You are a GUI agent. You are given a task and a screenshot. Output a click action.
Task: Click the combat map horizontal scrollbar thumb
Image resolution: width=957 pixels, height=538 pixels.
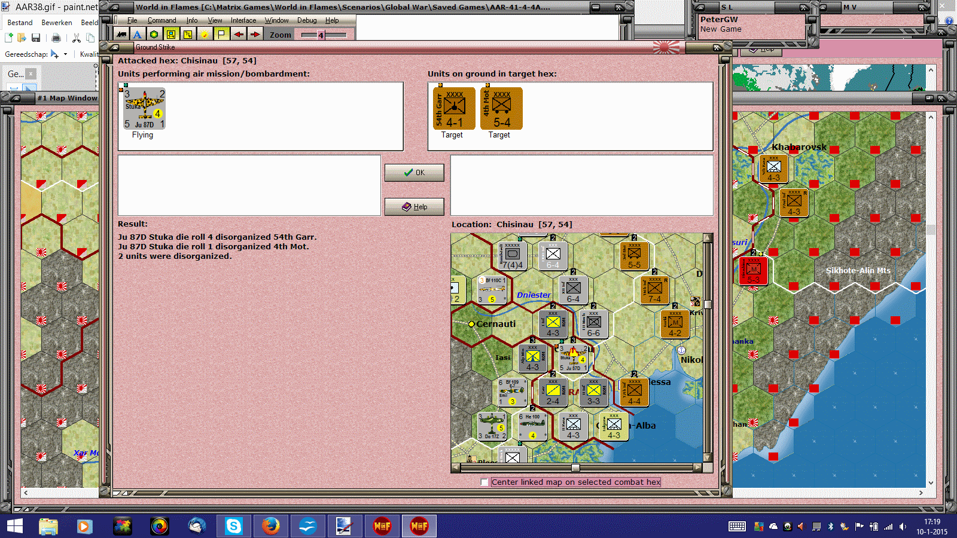(575, 467)
